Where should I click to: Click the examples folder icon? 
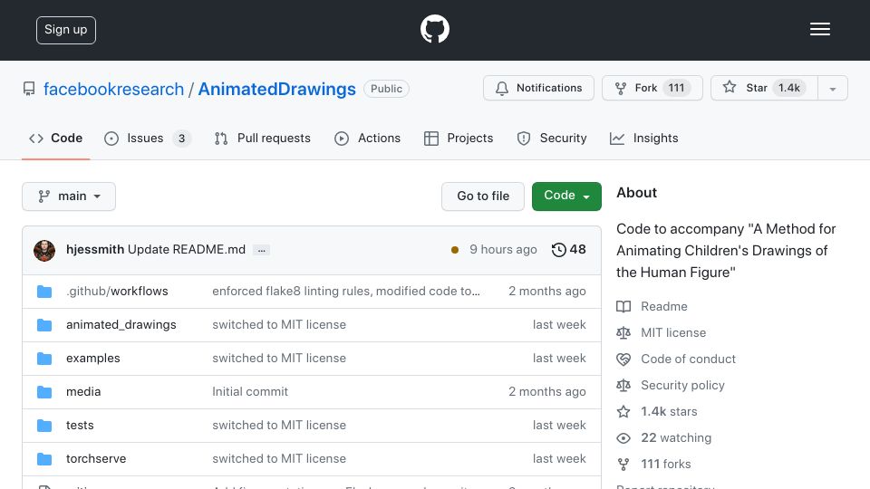[x=44, y=359]
